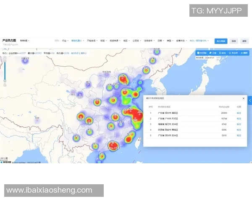Click the 高德地图 logo at map bottom

(6, 162)
